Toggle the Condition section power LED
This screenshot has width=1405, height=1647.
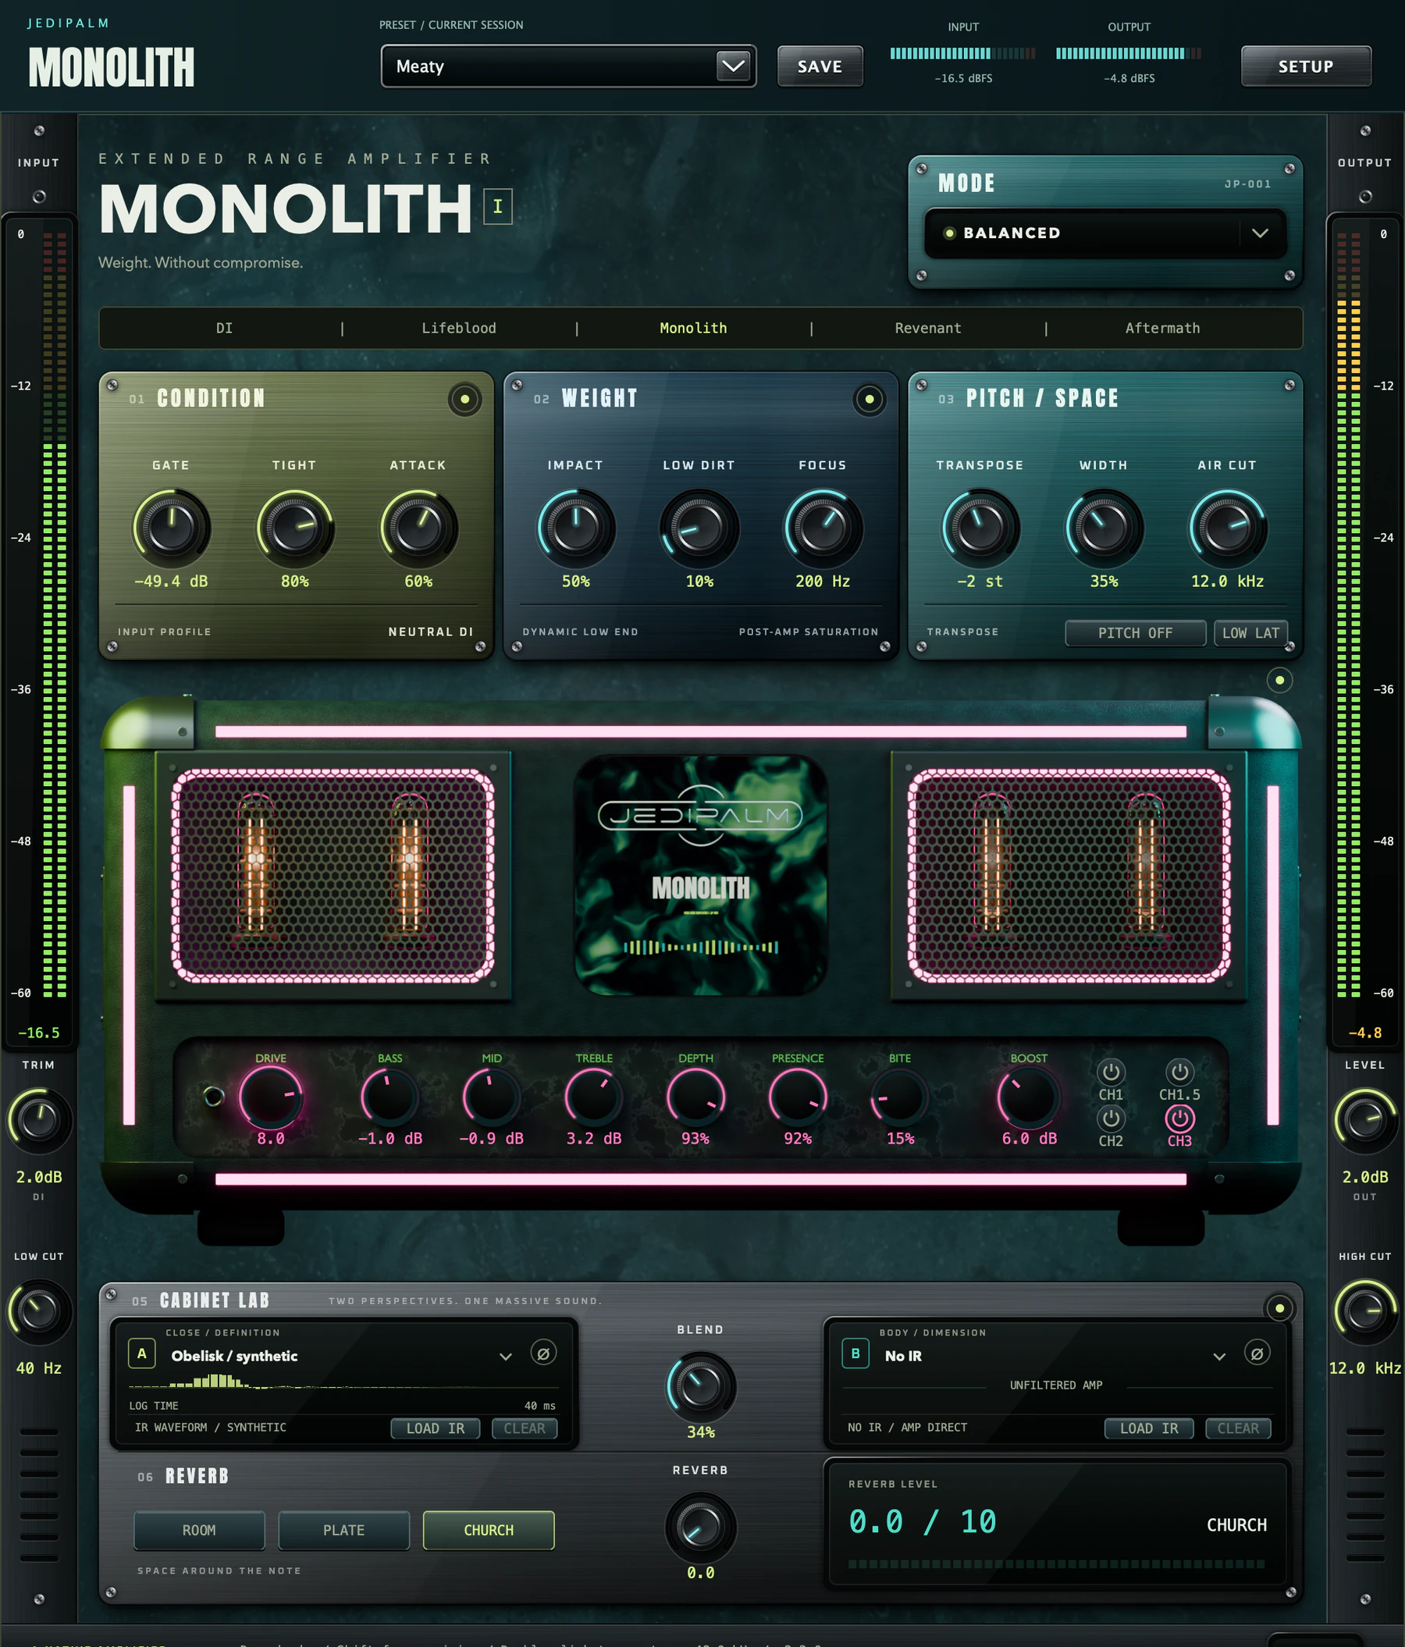465,399
